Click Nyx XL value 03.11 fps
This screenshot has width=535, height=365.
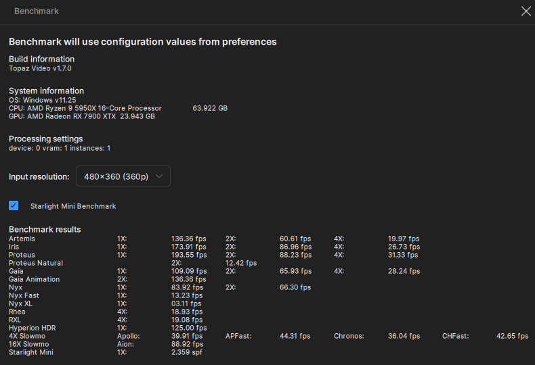(x=186, y=303)
